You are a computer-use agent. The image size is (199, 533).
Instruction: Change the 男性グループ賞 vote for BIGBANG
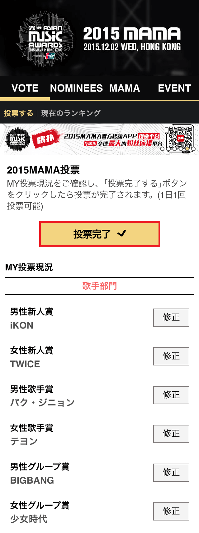(171, 473)
